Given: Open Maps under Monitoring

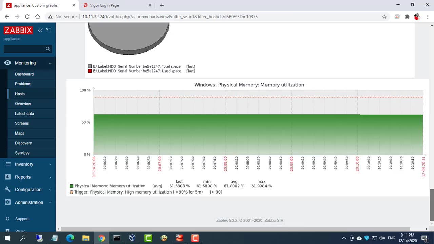Looking at the screenshot, I should [x=19, y=133].
